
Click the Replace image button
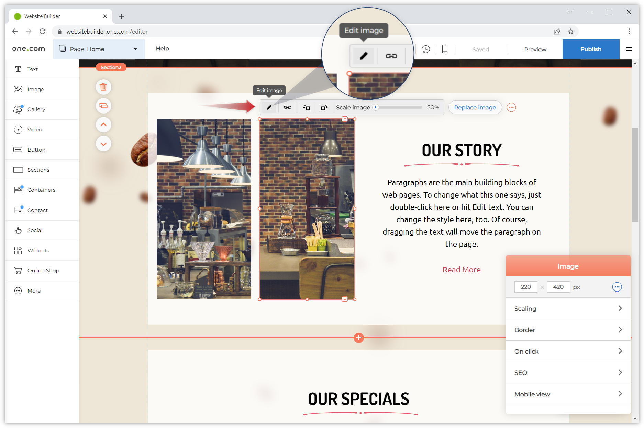(475, 107)
